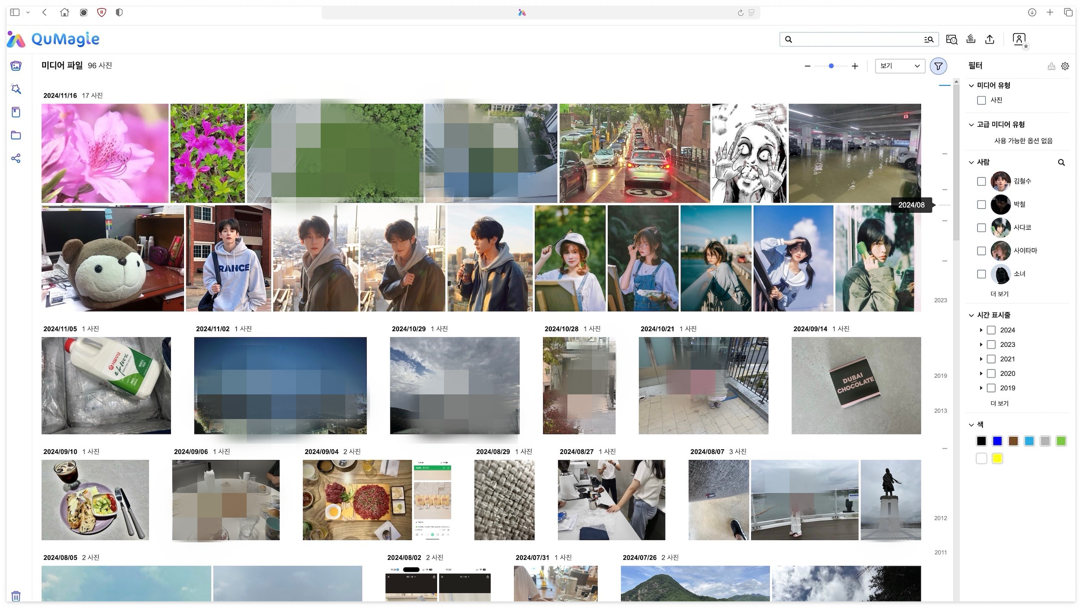Open filter settings gear icon
Image resolution: width=1082 pixels, height=608 pixels.
pos(1065,66)
